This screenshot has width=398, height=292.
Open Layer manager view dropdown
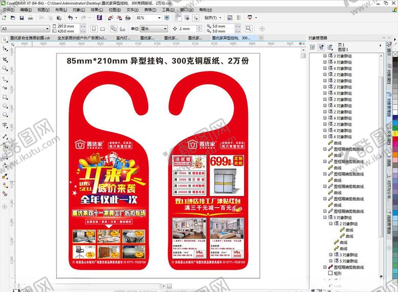pos(330,47)
